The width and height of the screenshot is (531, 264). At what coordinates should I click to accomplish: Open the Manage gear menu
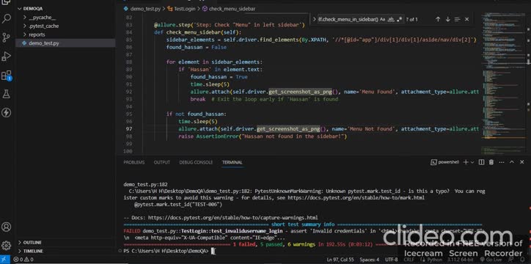coord(6,245)
